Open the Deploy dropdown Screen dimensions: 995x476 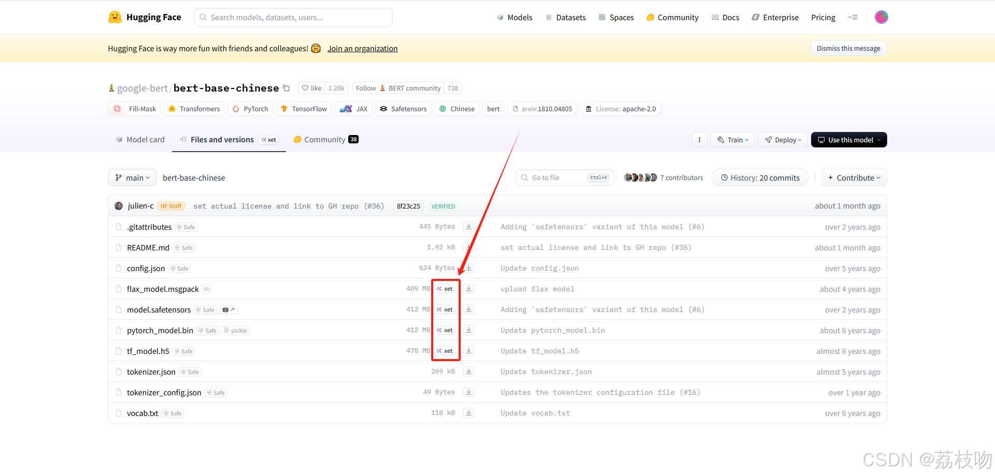pyautogui.click(x=783, y=140)
